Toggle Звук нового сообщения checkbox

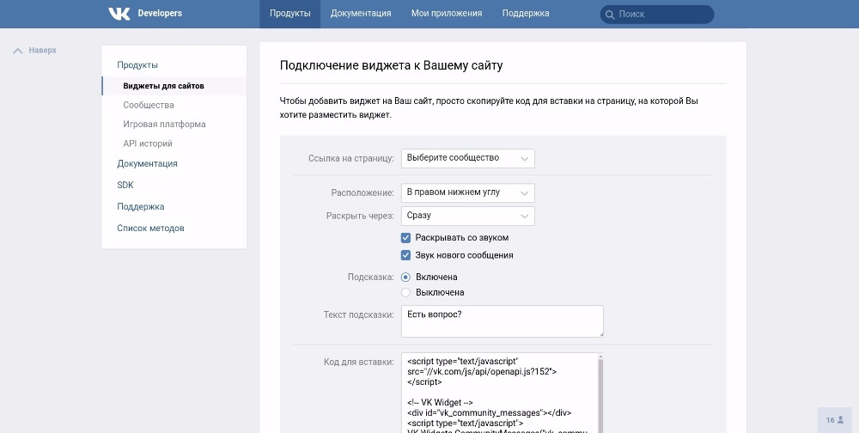pyautogui.click(x=406, y=255)
